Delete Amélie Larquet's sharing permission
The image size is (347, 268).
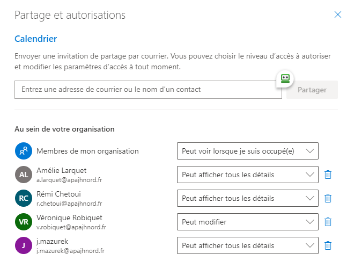(328, 175)
